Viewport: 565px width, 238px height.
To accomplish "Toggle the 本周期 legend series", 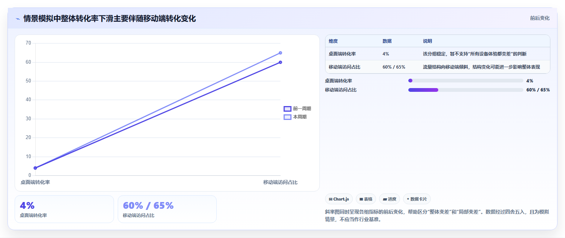I will click(295, 117).
